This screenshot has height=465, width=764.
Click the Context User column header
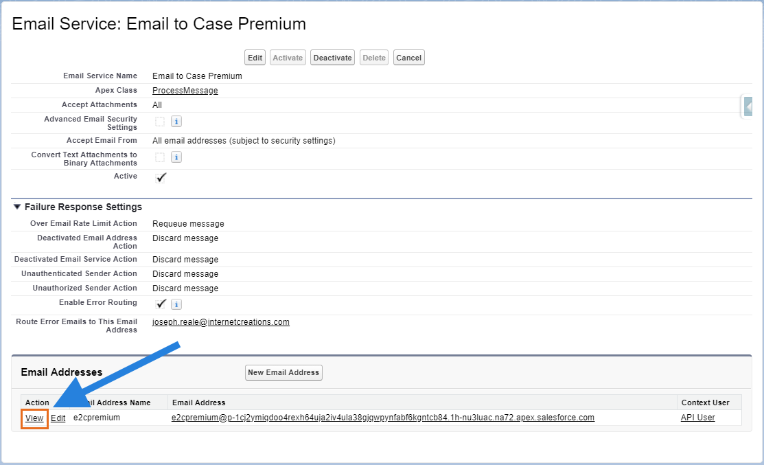[x=706, y=402]
